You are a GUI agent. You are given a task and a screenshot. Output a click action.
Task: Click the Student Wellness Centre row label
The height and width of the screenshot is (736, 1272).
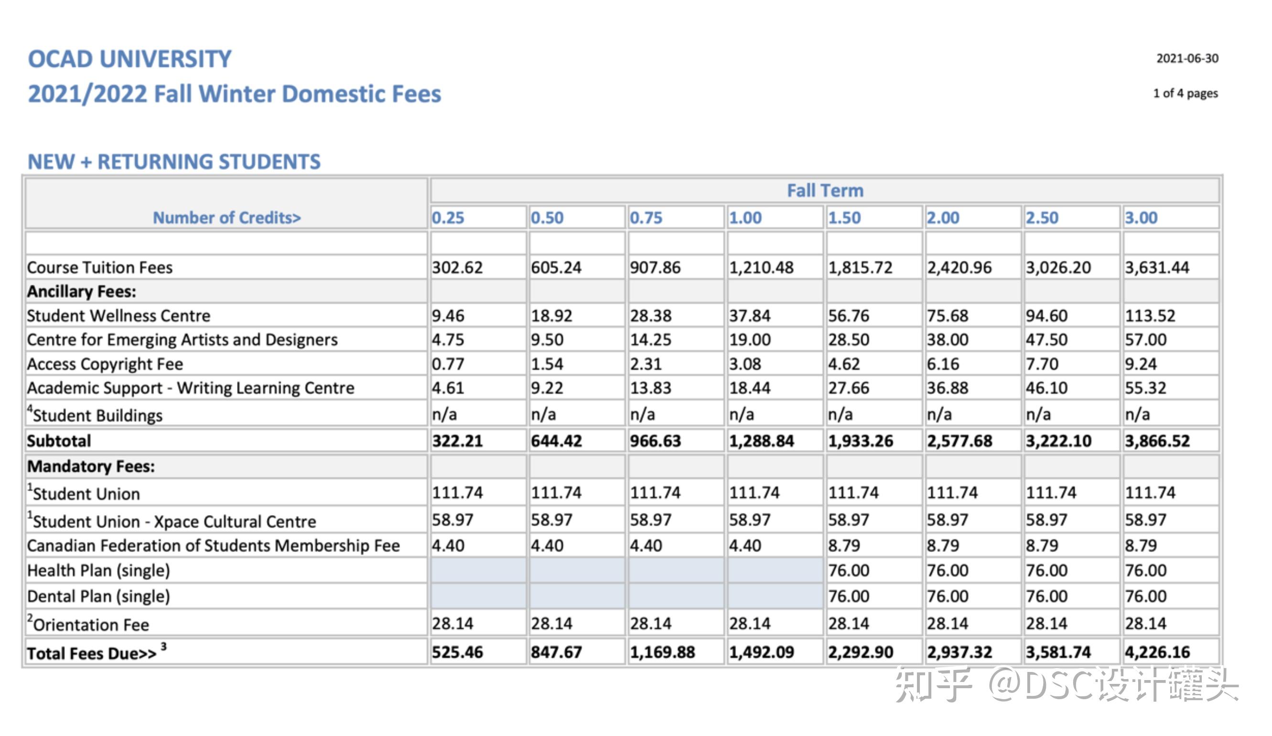point(119,315)
